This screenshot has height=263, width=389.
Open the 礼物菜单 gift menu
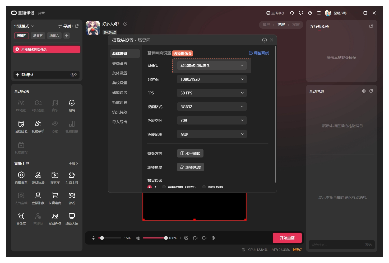pos(38,127)
